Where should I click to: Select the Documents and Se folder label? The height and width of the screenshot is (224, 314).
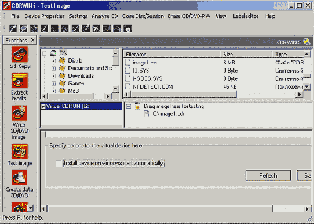90,68
